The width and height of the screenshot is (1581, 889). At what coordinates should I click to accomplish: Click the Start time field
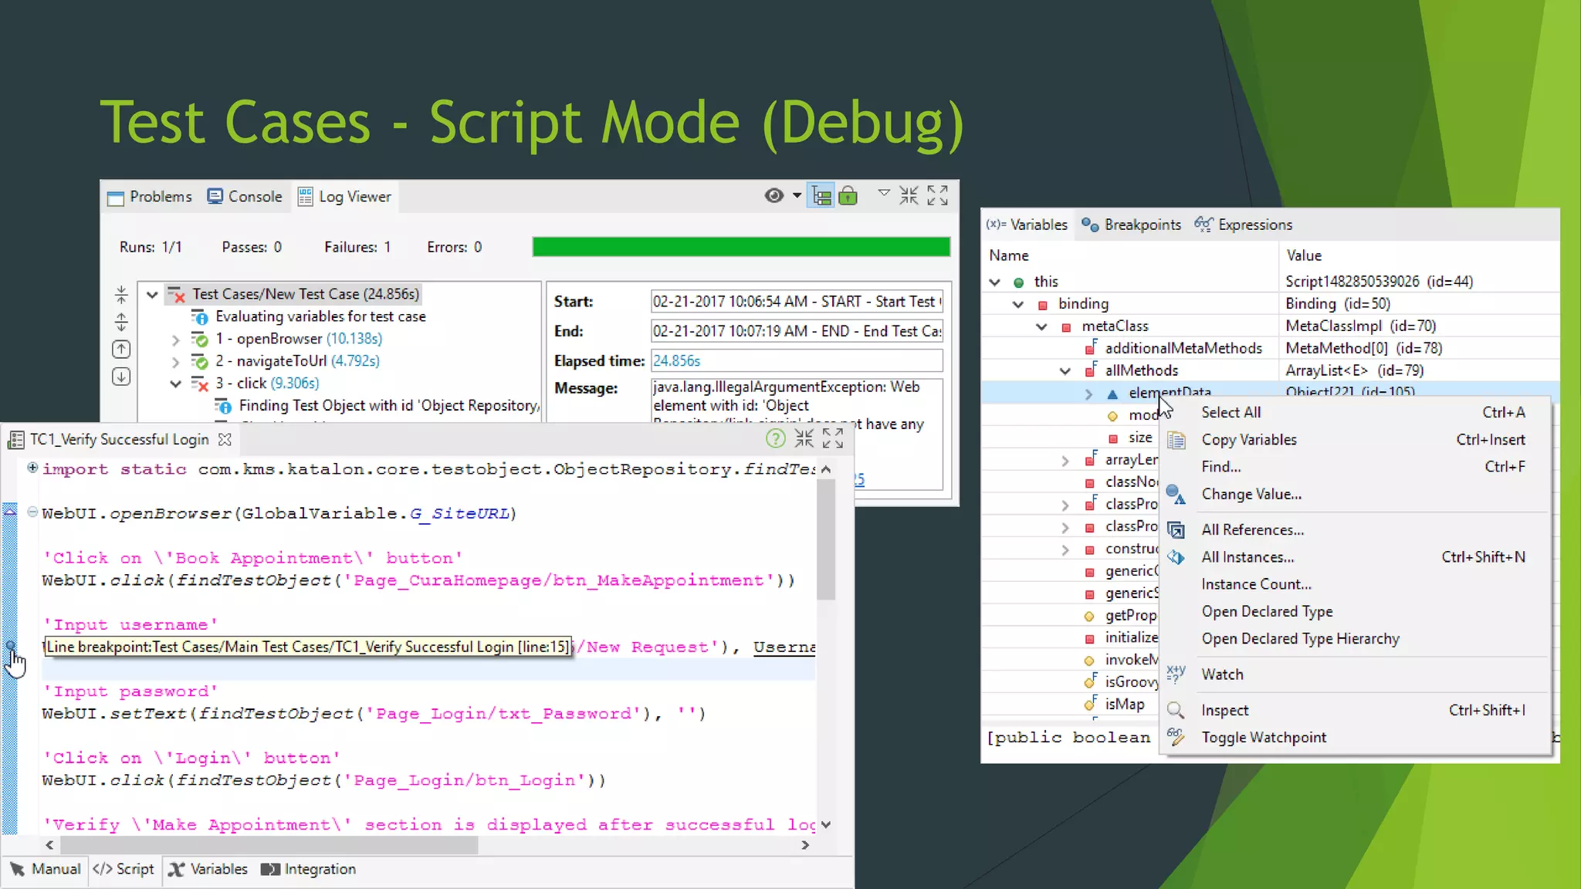(797, 302)
